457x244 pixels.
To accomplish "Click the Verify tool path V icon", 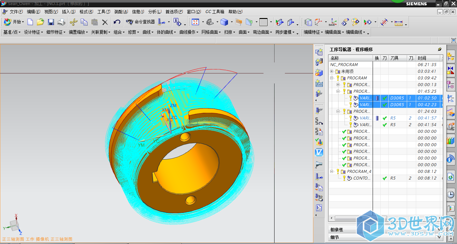I will pos(319,152).
